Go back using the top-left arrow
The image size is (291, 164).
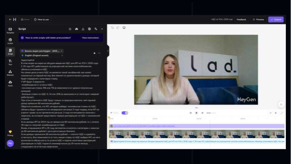pos(10,19)
